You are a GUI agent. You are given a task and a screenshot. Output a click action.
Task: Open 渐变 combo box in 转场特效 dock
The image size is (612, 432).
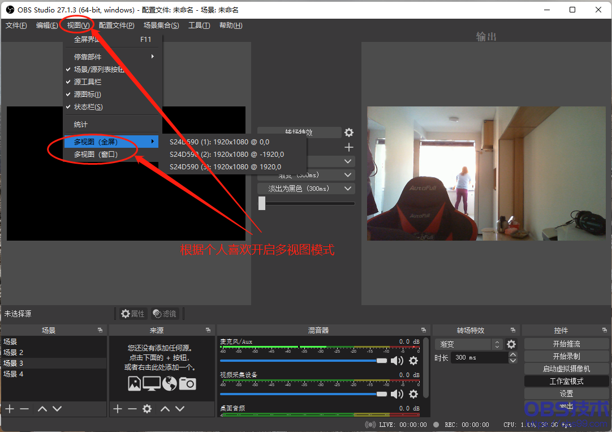coord(468,344)
